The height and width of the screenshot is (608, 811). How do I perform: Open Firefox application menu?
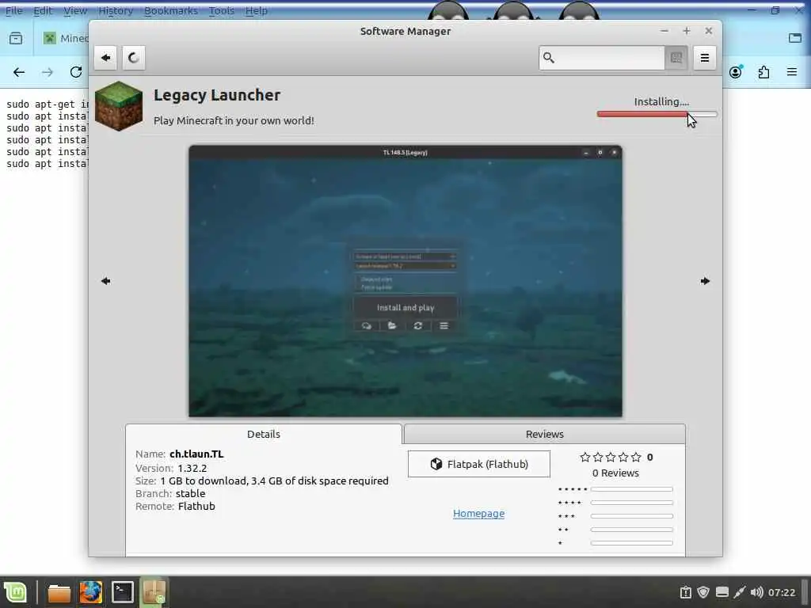(792, 72)
